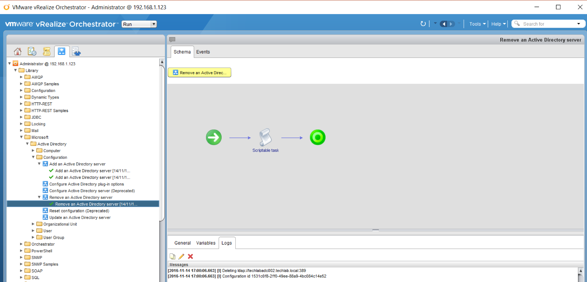
Task: Expand the SOAP folder
Action: [21, 271]
